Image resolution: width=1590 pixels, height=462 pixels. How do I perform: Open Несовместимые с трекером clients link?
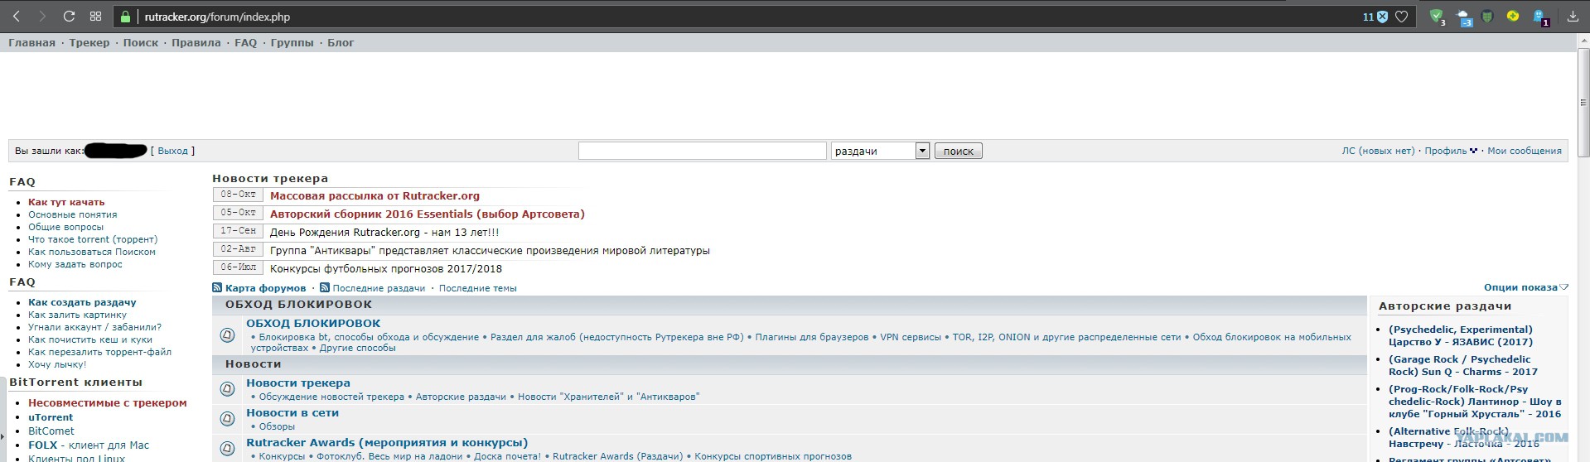click(108, 403)
